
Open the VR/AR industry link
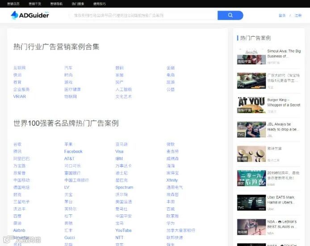click(20, 96)
